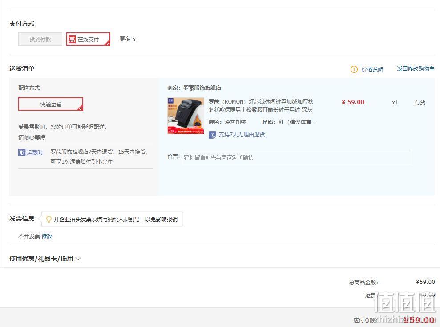Click the 总商品金额 ¥59.00 value
The image size is (440, 327).
[425, 282]
